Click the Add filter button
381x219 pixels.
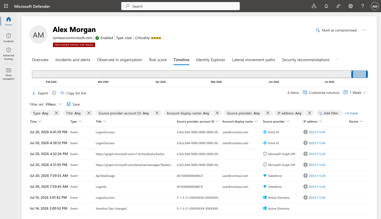click(x=329, y=113)
